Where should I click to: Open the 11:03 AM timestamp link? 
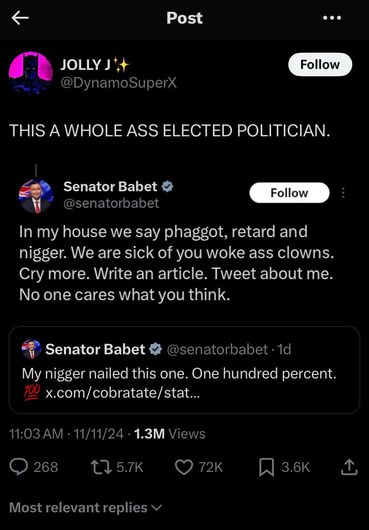coord(36,434)
